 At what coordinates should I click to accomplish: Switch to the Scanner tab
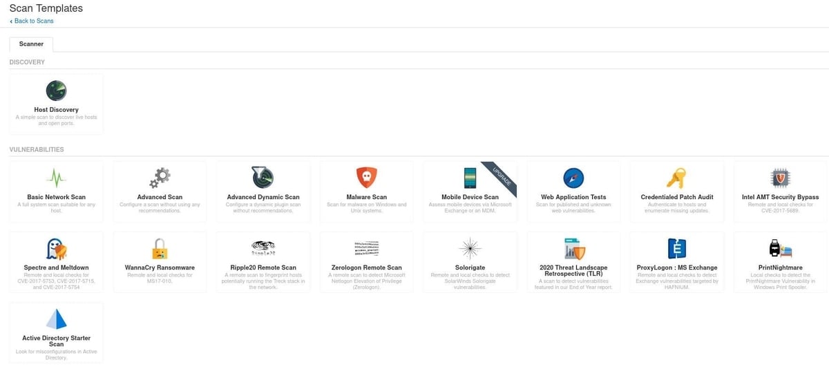point(31,44)
